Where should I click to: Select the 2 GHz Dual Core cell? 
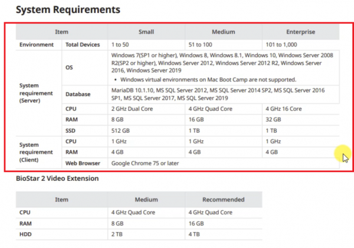point(136,109)
